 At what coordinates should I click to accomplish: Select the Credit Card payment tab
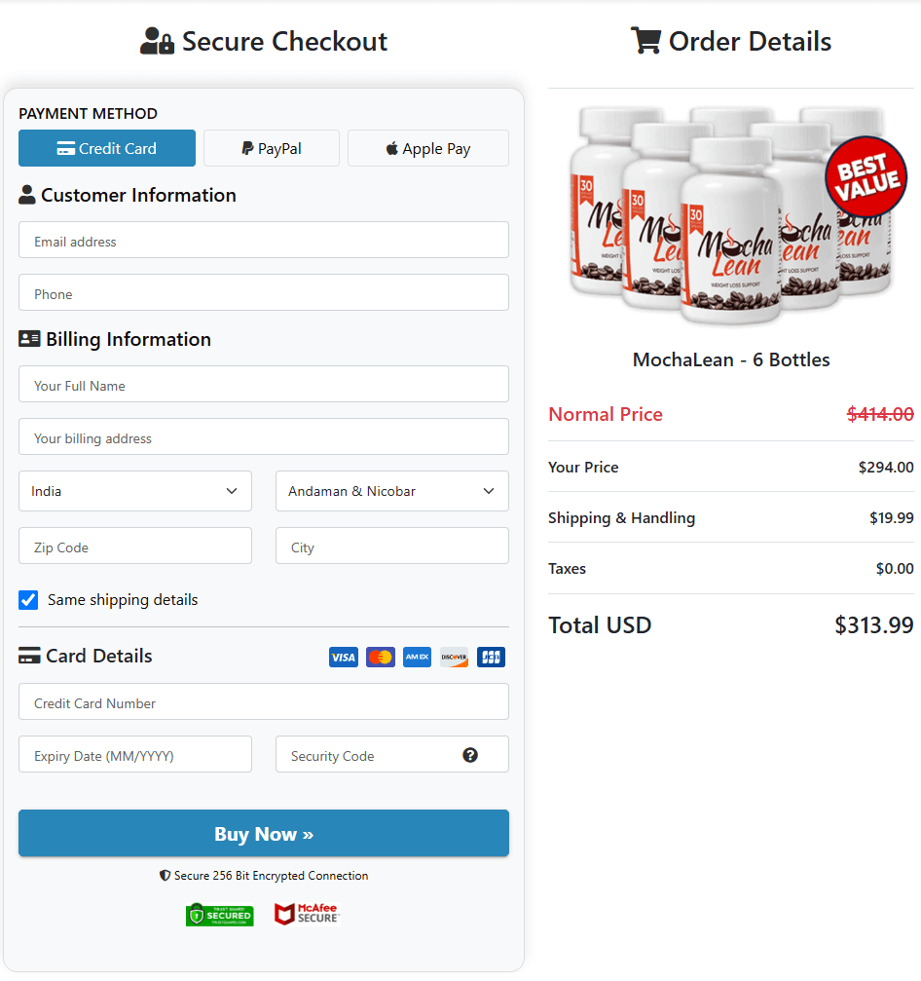(106, 148)
